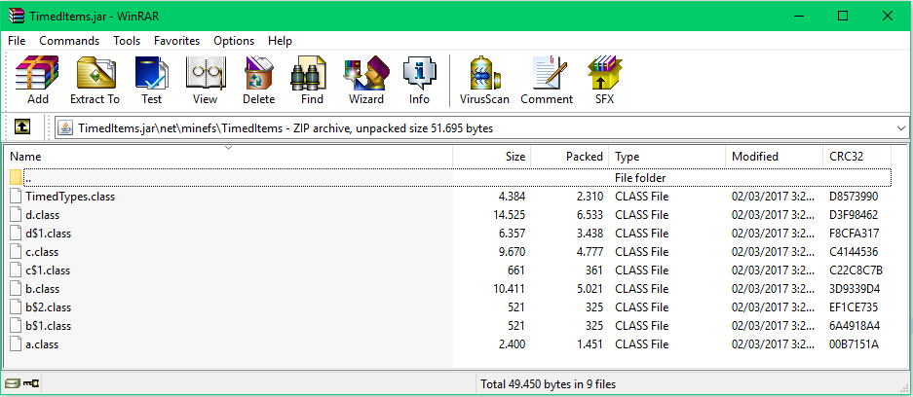Viewport: 913px width, 397px height.
Task: Click status text 'Total 49.450 bytes in 9 files'
Action: pos(548,384)
